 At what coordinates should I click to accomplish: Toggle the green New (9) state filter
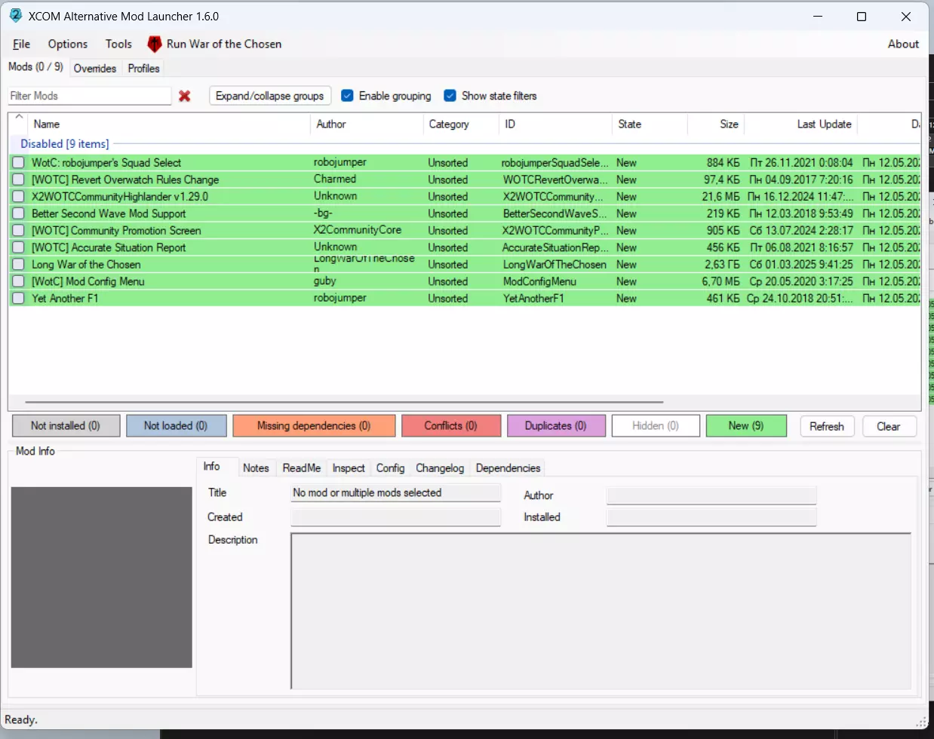click(745, 426)
